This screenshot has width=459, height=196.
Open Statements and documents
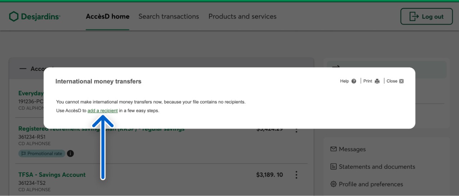tap(377, 167)
